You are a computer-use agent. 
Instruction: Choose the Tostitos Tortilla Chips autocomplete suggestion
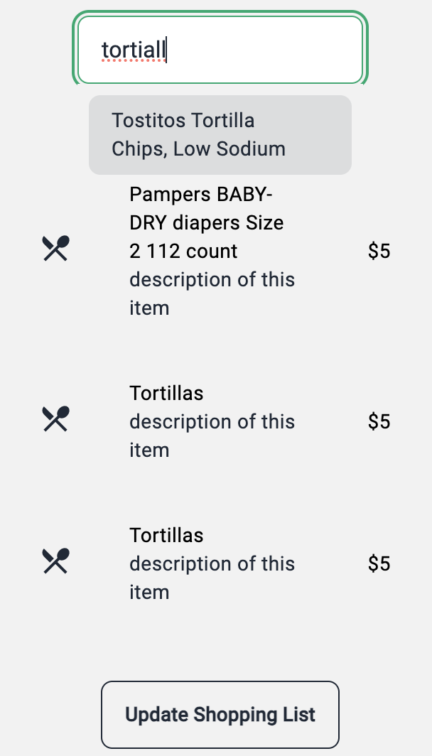(220, 134)
